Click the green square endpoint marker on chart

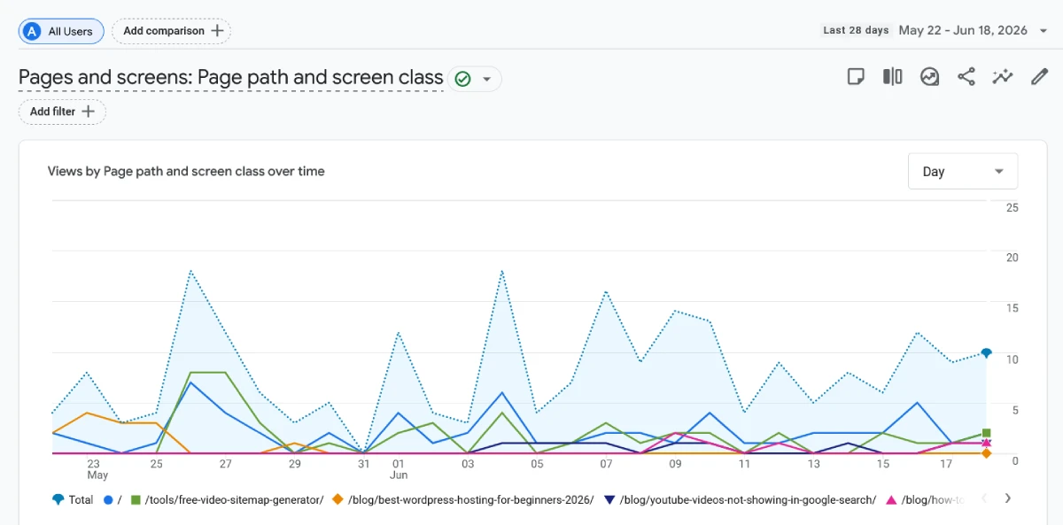point(986,433)
